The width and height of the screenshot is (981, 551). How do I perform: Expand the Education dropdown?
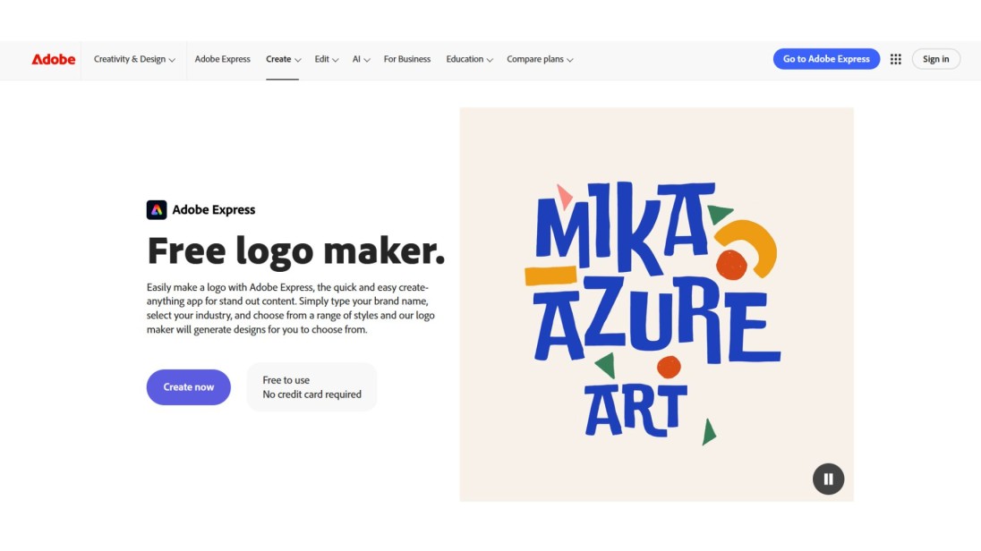[469, 59]
